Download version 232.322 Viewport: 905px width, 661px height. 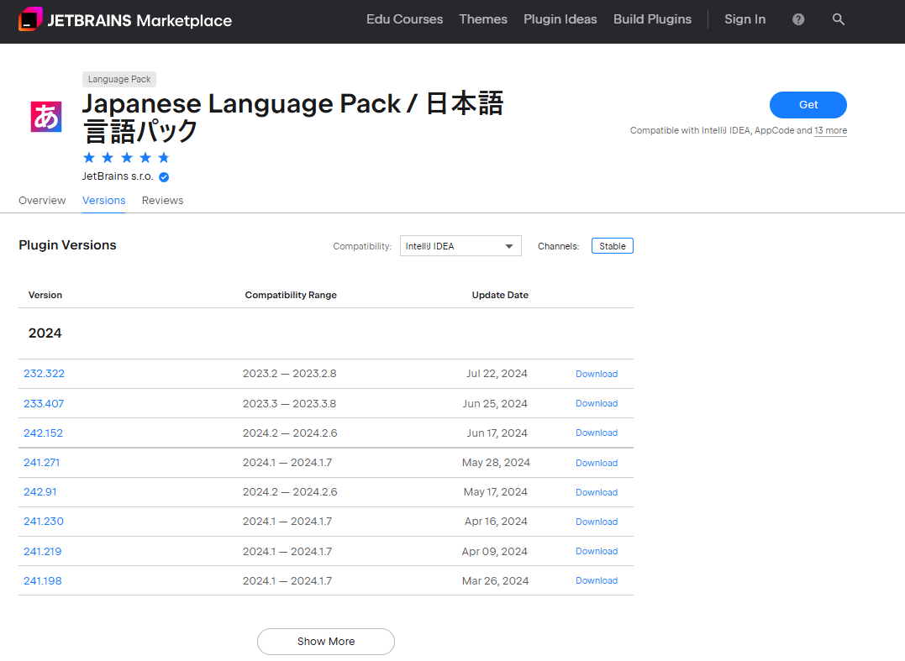[x=596, y=374]
